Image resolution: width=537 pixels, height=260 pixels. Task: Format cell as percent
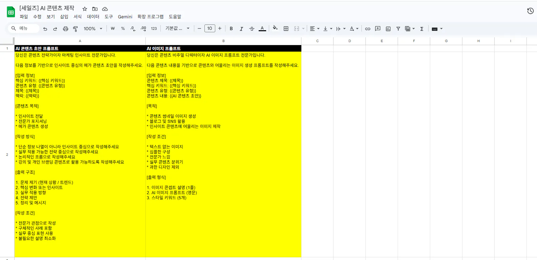tap(123, 29)
